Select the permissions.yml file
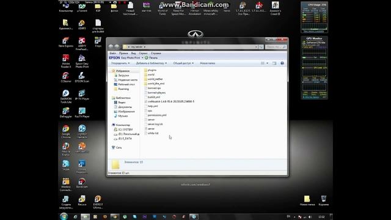This screenshot has height=220, width=391. (x=155, y=115)
